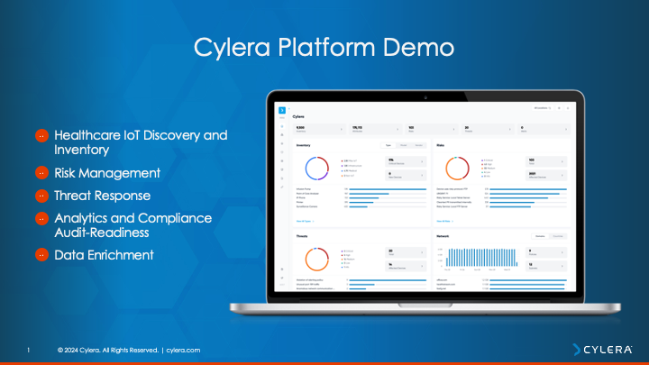Follow the View All Types link
The width and height of the screenshot is (649, 365).
pyautogui.click(x=305, y=222)
